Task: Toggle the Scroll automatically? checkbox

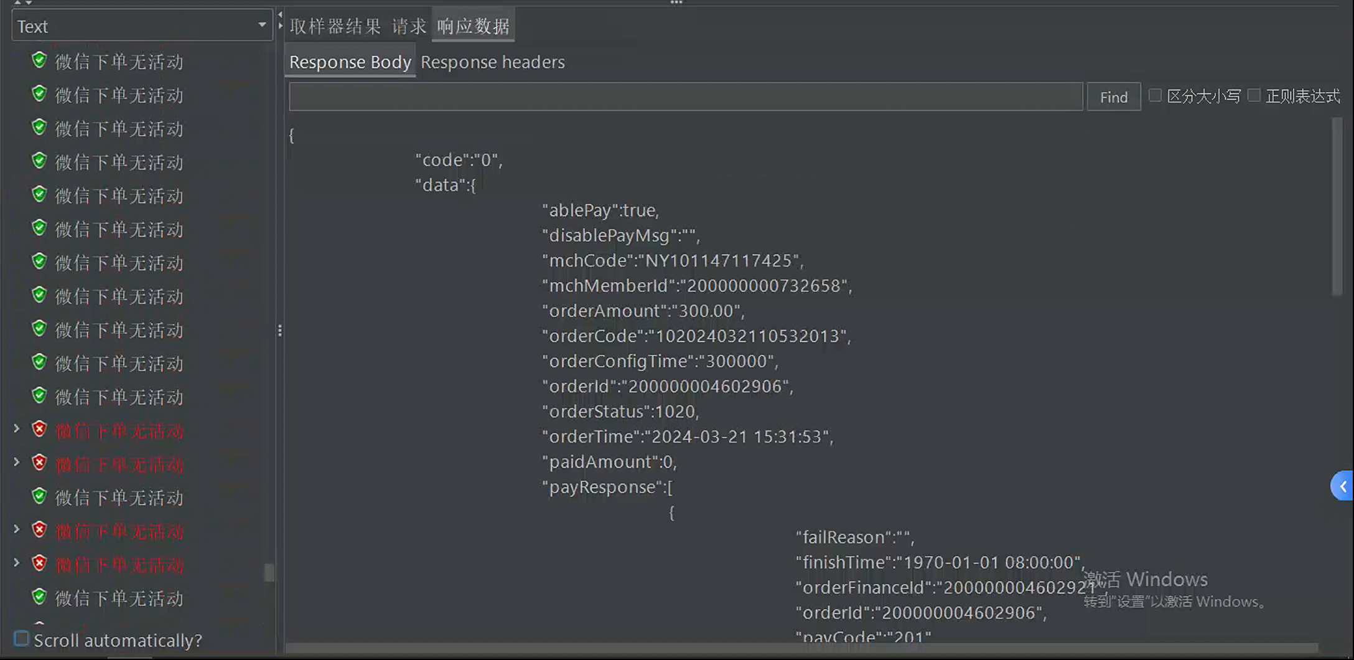Action: click(22, 639)
